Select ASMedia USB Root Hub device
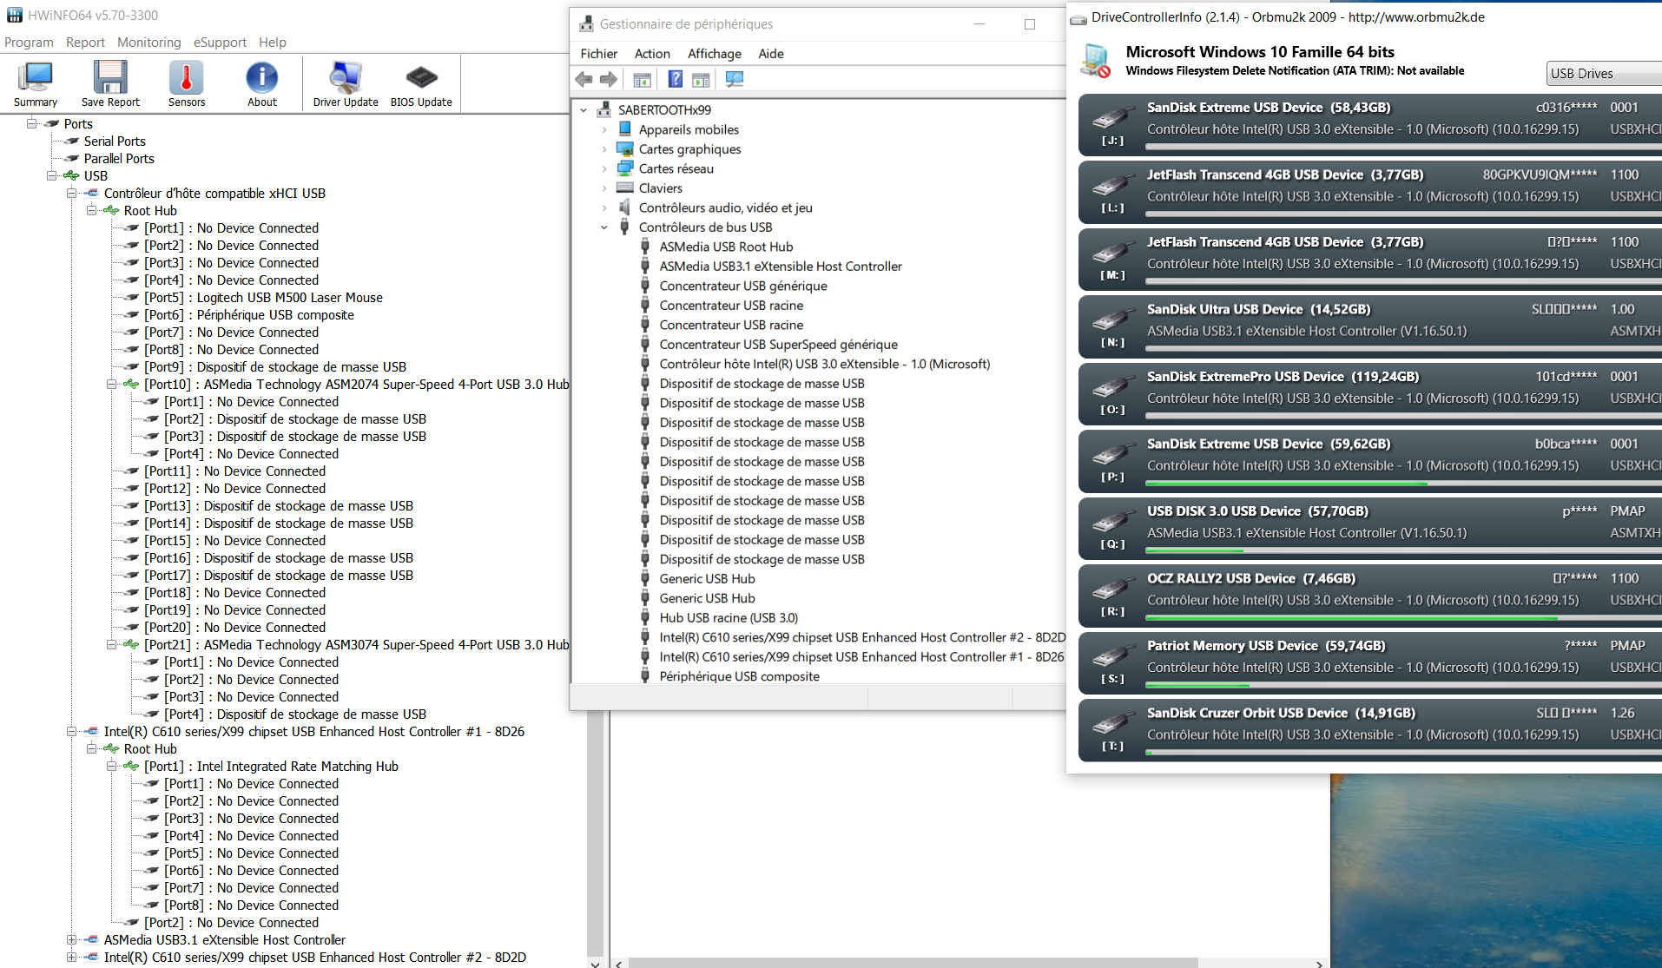Screen dimensions: 1662x968 [726, 247]
